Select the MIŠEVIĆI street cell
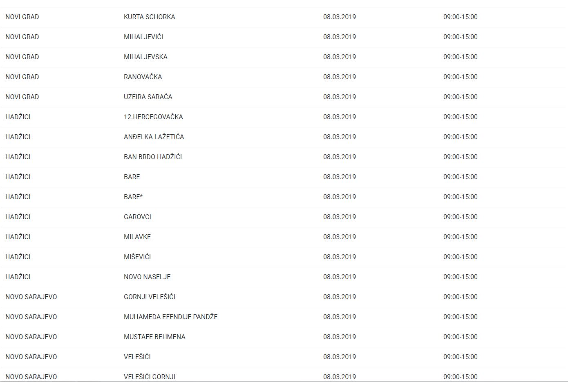This screenshot has height=382, width=568. pyautogui.click(x=137, y=257)
